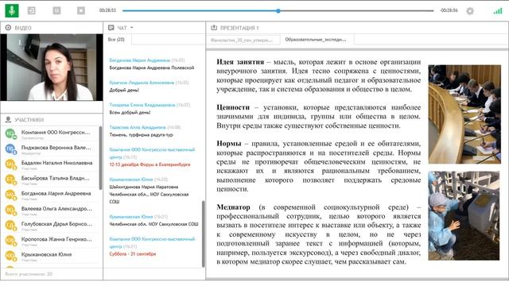The width and height of the screenshot is (509, 286).
Task: Click the Видео panel header icon
Action: point(8,28)
